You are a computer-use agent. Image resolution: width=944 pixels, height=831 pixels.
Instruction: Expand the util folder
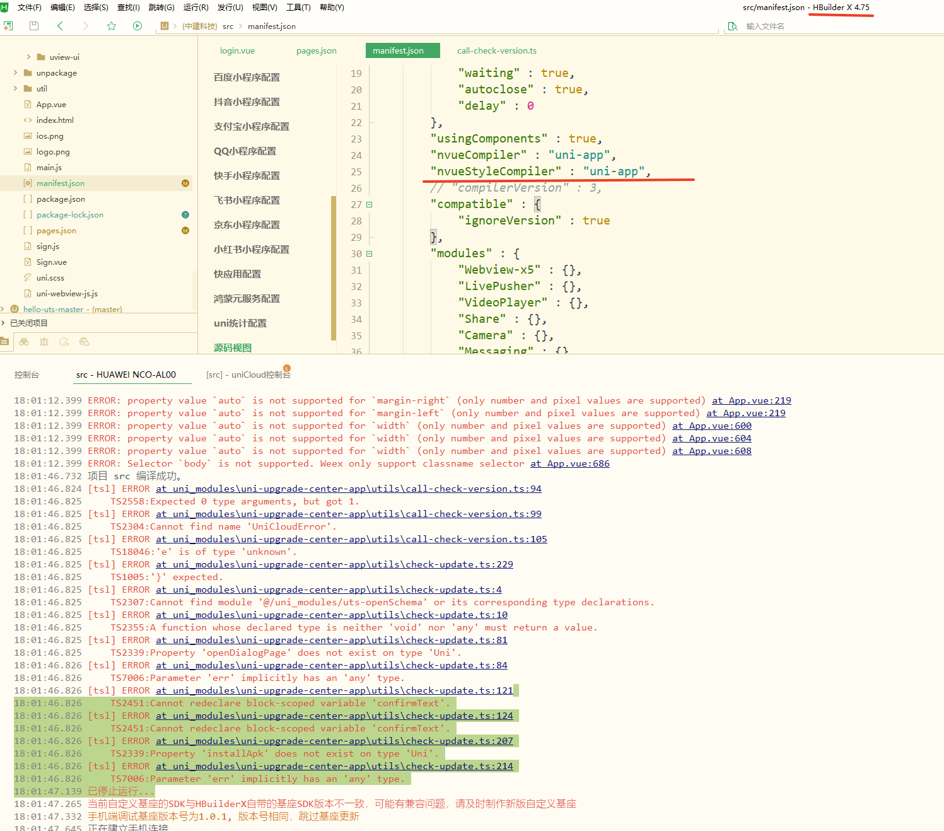(15, 88)
